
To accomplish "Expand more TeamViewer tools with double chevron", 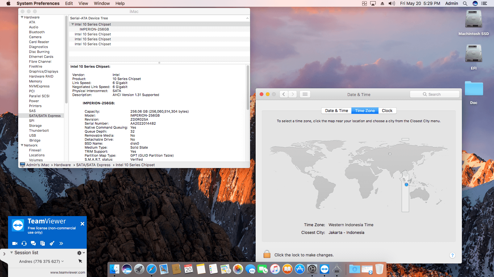I will point(61,243).
